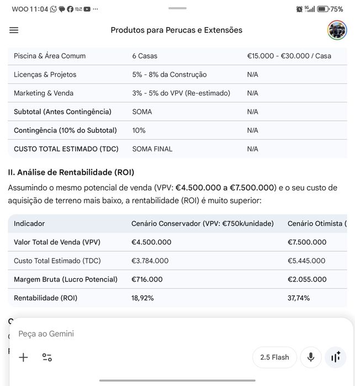This screenshot has width=355, height=386.
Task: Start Gemini Live with the sparkle waveform icon
Action: [336, 357]
